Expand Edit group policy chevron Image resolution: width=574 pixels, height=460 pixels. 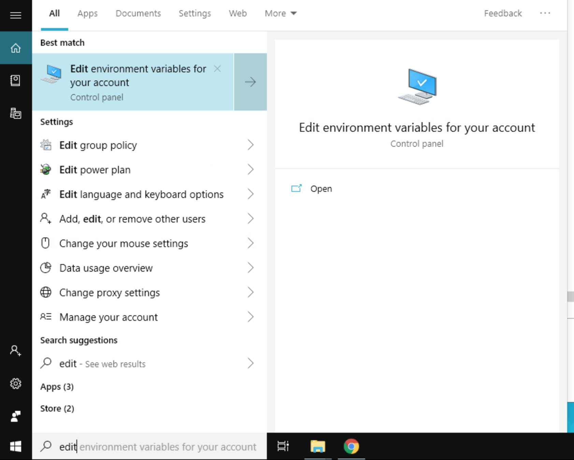click(x=250, y=145)
